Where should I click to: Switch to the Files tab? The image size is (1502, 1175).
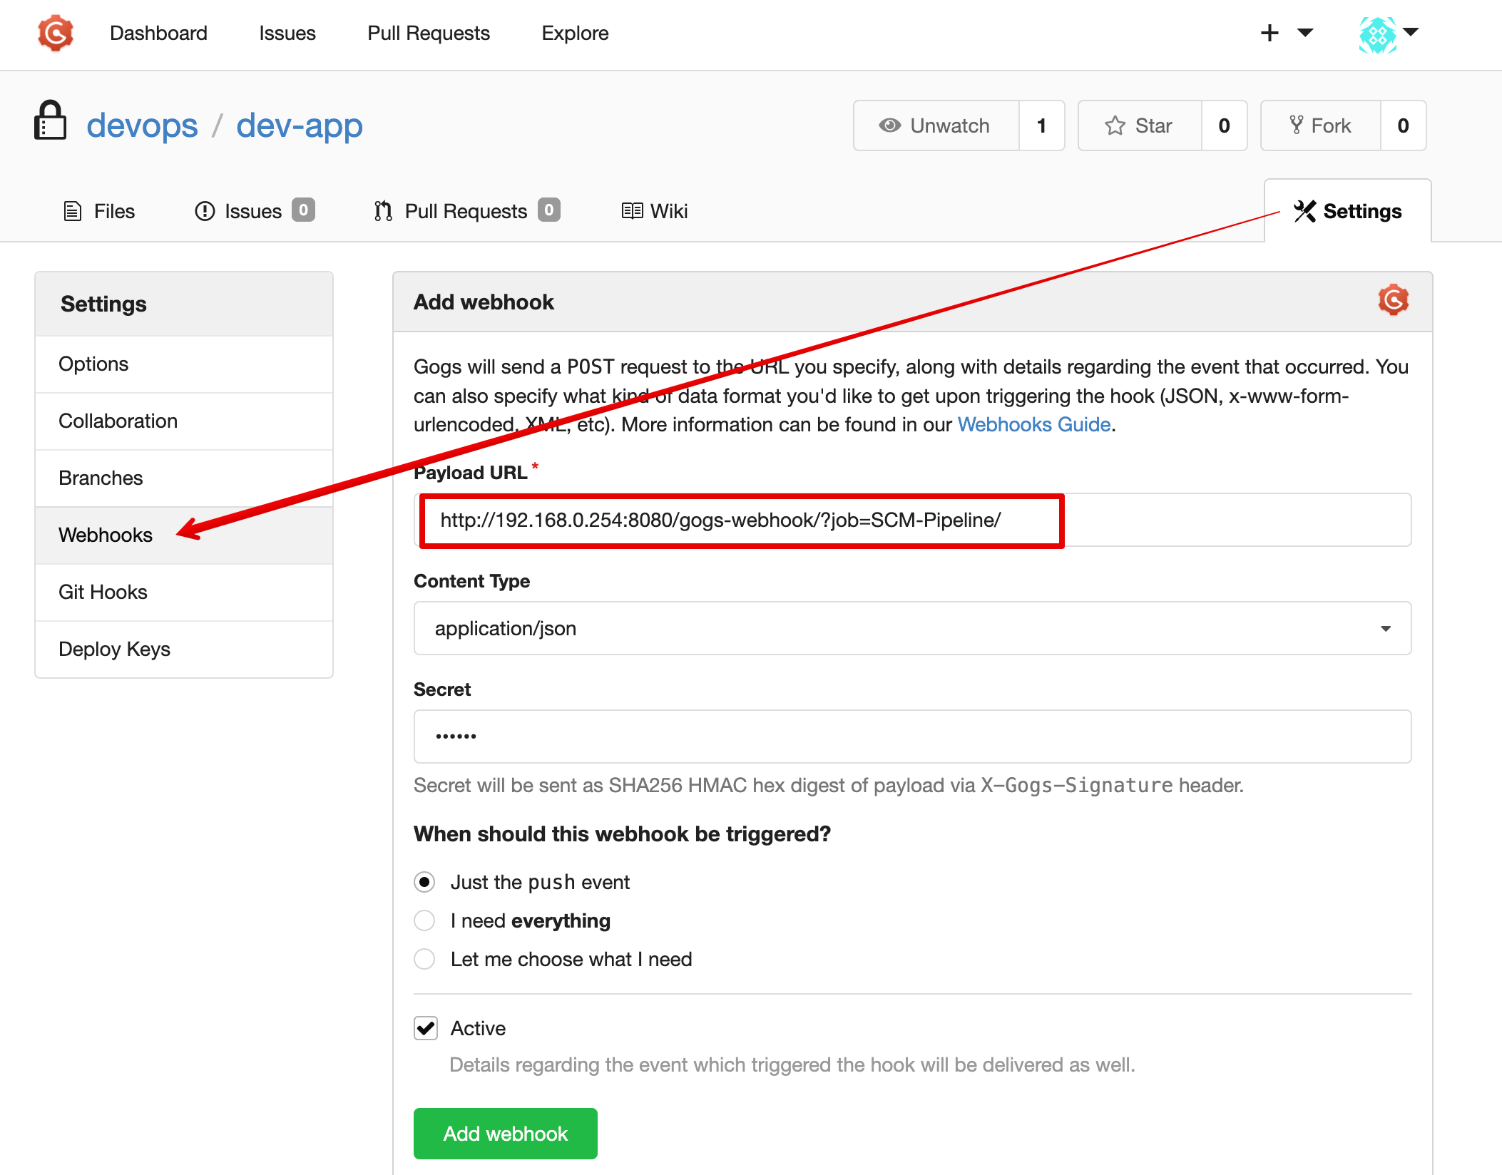pyautogui.click(x=99, y=211)
